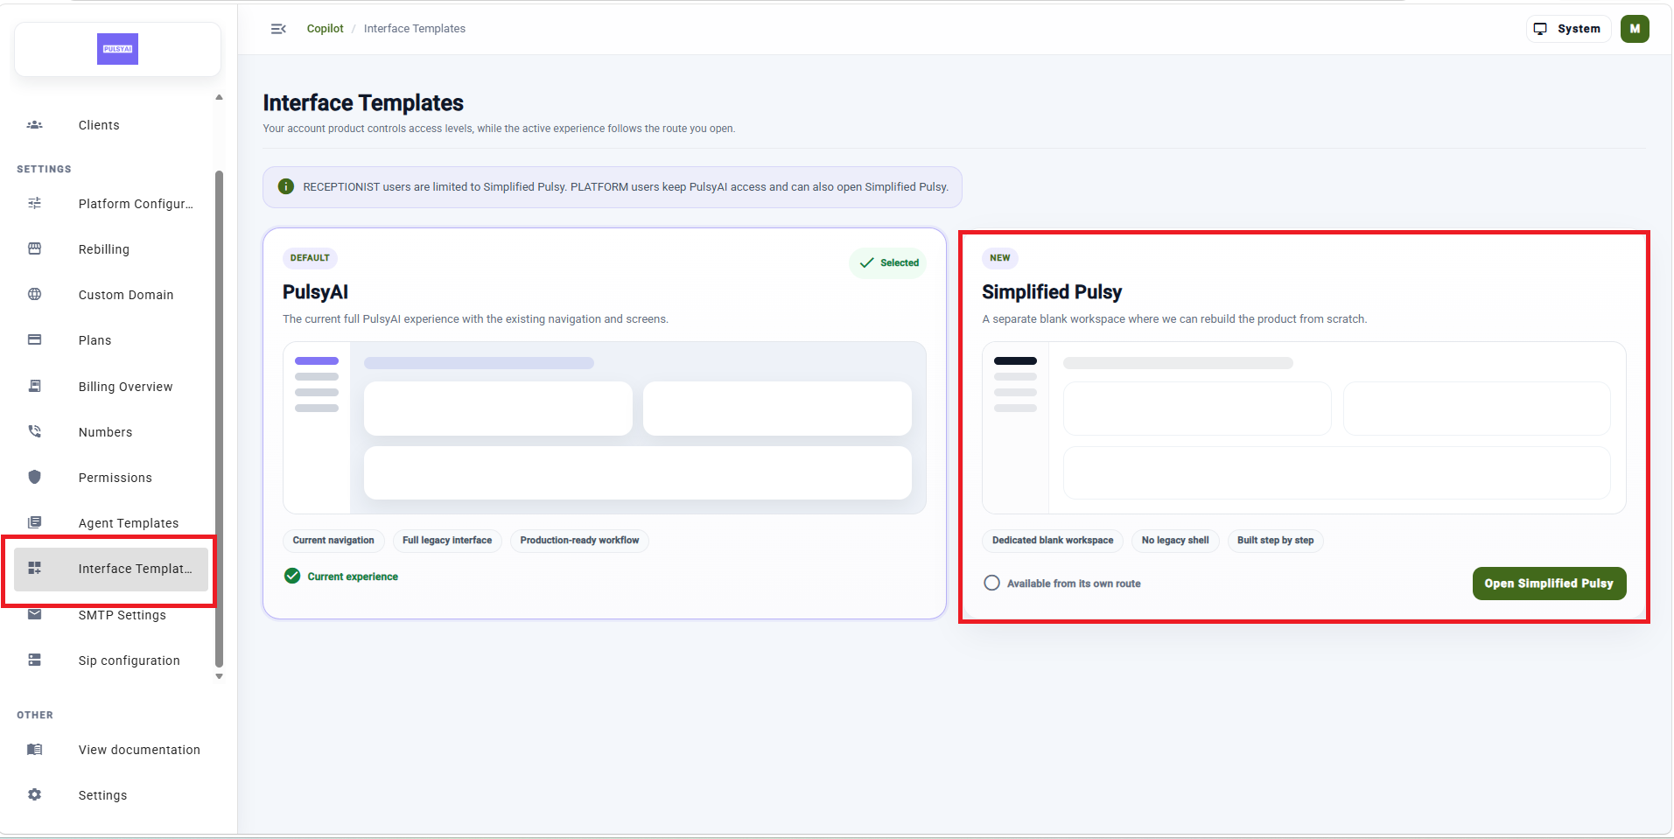The width and height of the screenshot is (1674, 839).
Task: Click the PulsyAI card title
Action: (315, 292)
